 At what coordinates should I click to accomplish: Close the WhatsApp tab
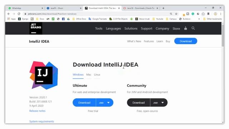[x=42, y=8]
